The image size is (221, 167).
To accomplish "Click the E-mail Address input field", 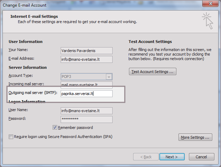I will 86,59.
